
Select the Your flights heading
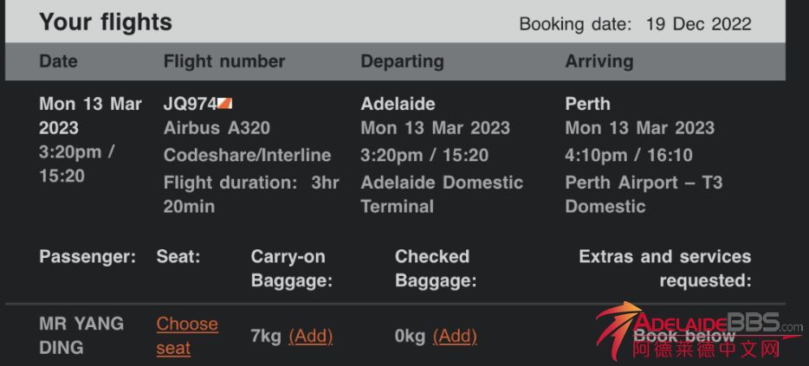(x=106, y=22)
